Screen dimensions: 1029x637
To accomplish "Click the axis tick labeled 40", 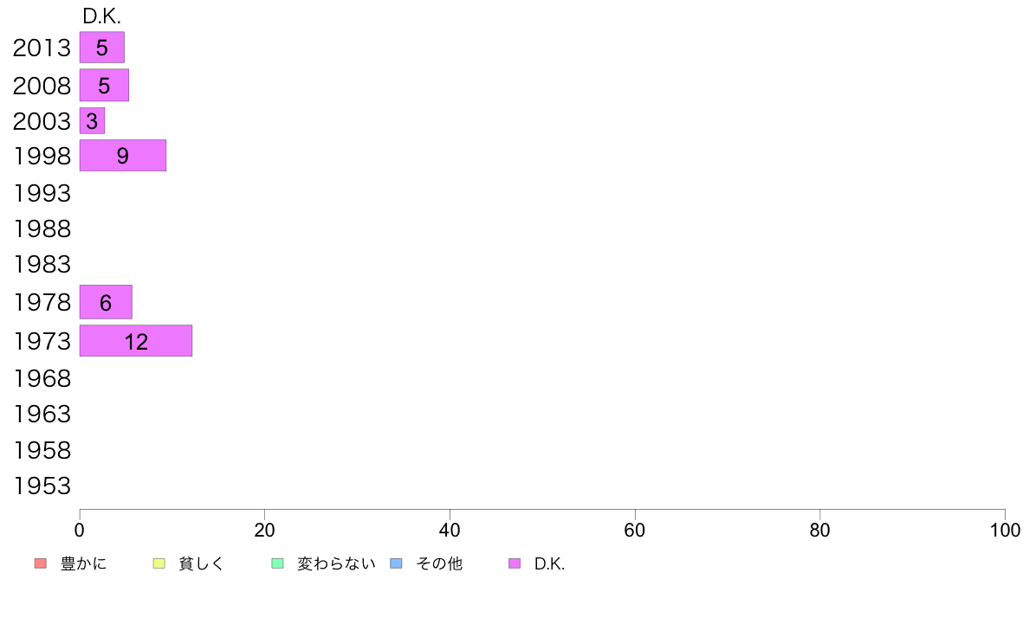I will point(450,530).
